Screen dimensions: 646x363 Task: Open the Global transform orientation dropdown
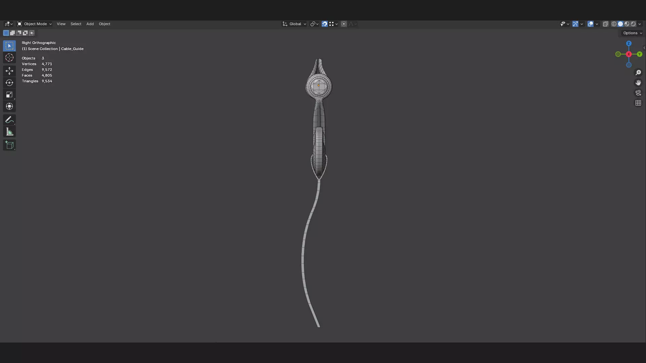[x=295, y=24]
